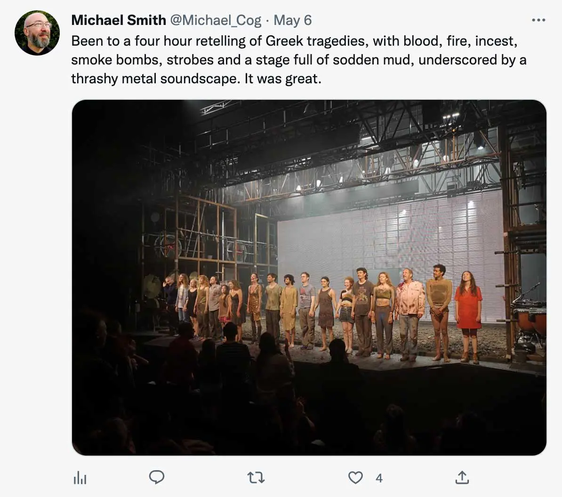Click the like count number 4
Screen dimensions: 562x497
click(x=379, y=478)
